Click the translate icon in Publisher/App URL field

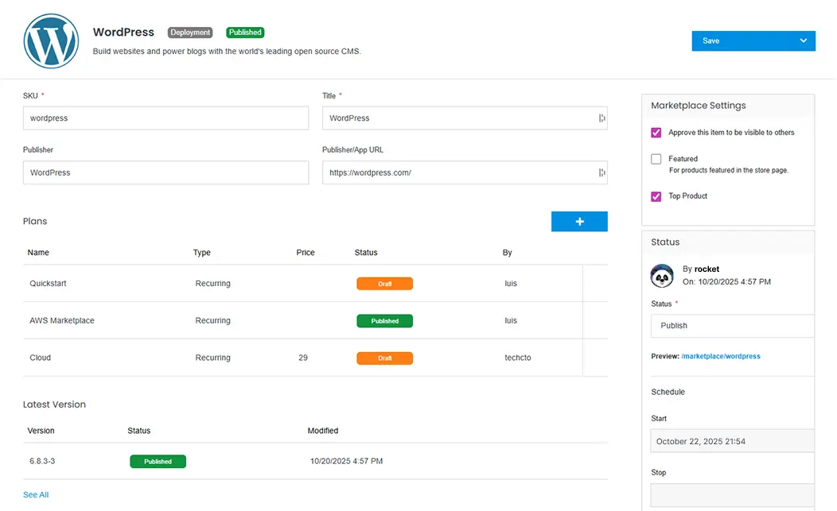coord(601,172)
